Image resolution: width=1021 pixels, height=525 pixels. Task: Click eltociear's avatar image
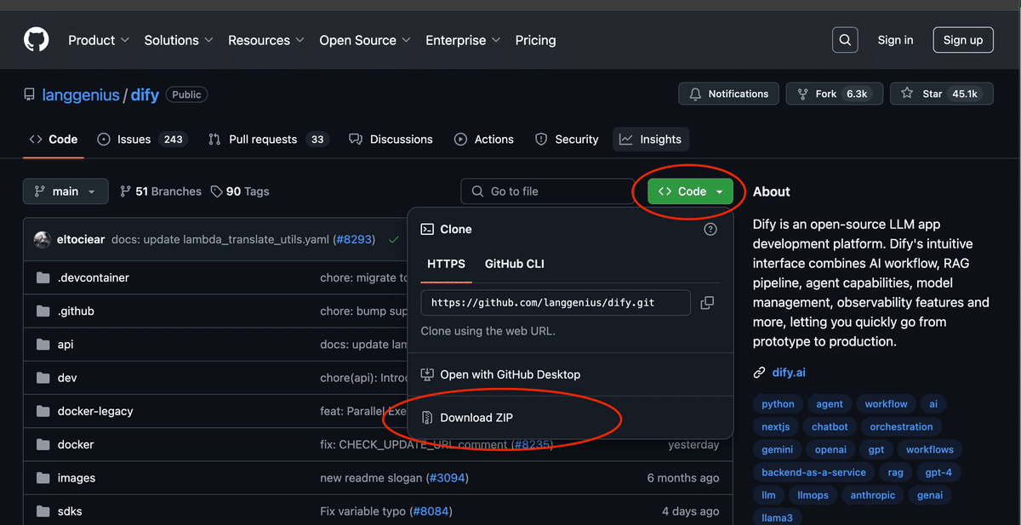pyautogui.click(x=43, y=240)
